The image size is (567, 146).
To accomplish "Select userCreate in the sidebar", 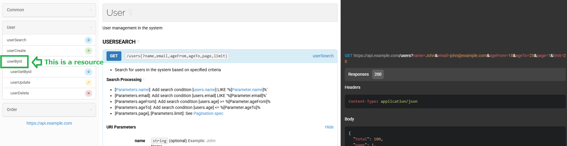I will 16,51.
